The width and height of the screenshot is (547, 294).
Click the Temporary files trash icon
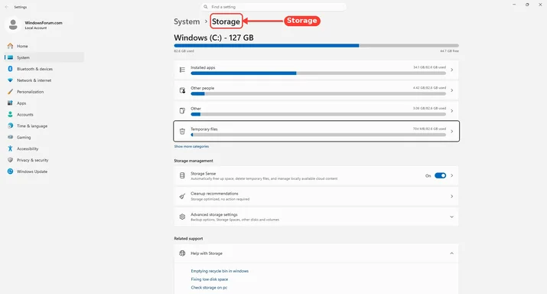coord(182,131)
